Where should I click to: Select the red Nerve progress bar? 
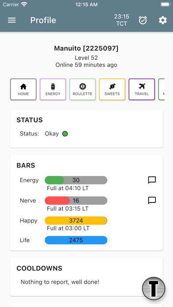pyautogui.click(x=76, y=201)
